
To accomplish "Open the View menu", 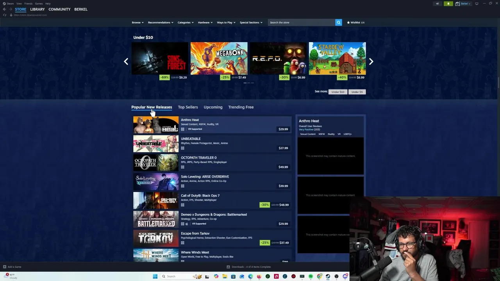I will pos(19,4).
